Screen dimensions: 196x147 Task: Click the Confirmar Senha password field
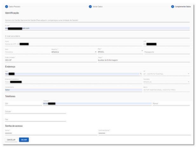coord(144,133)
